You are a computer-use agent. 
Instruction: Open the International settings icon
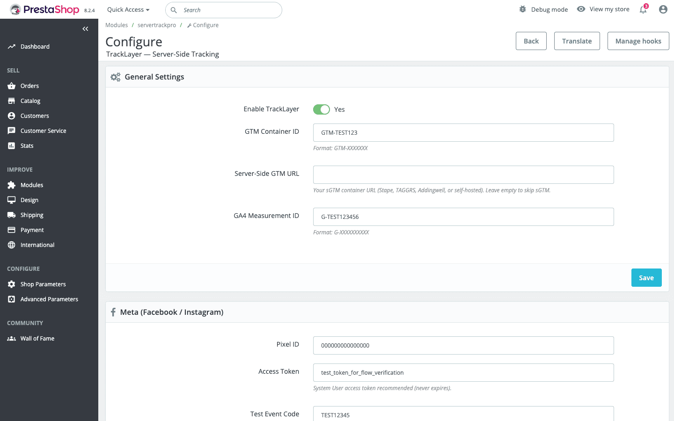[11, 245]
